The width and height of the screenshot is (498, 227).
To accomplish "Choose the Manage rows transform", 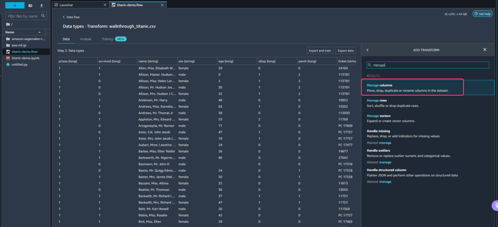I will pos(427,103).
